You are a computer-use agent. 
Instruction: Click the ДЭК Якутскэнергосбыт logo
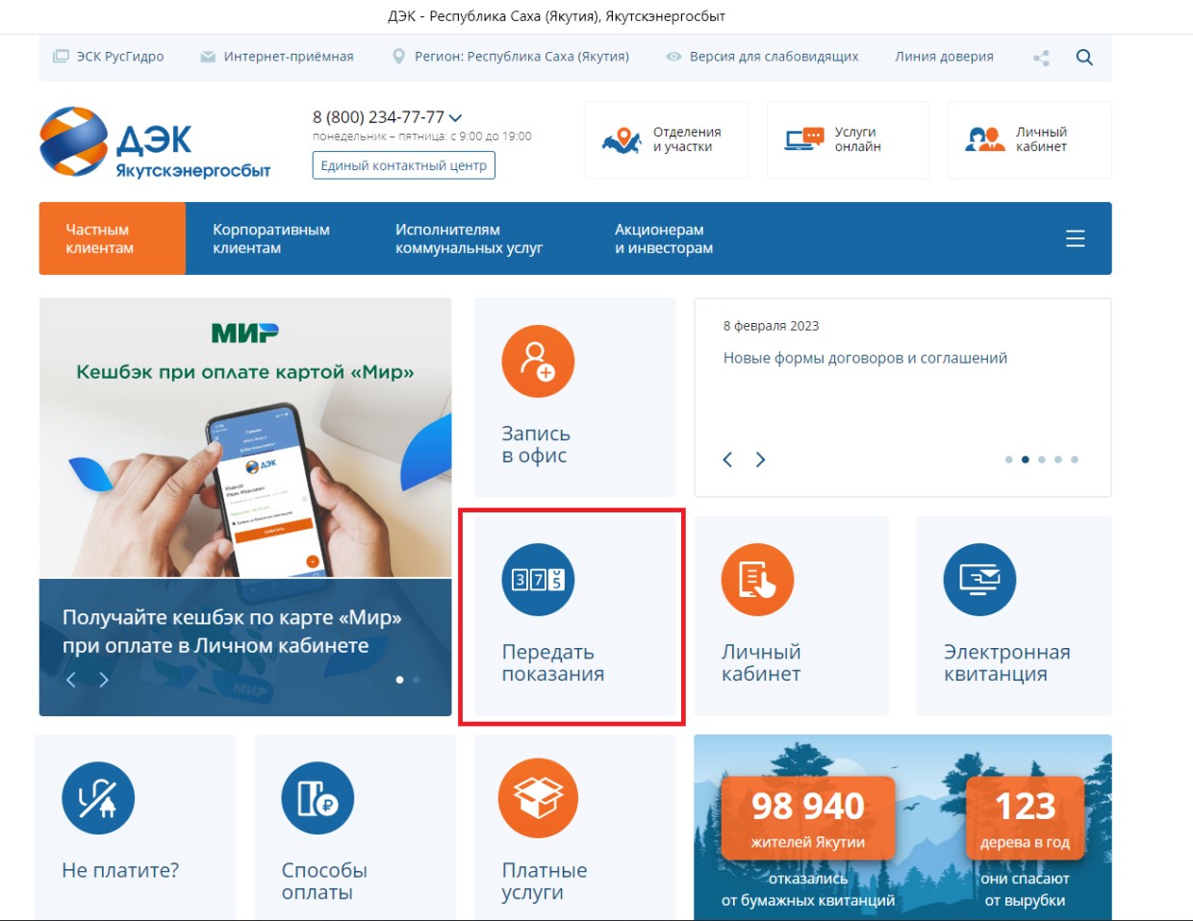[x=155, y=142]
